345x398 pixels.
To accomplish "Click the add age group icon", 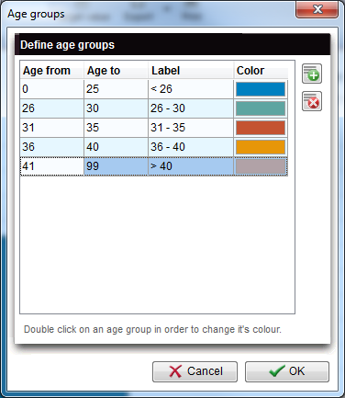I will (312, 74).
